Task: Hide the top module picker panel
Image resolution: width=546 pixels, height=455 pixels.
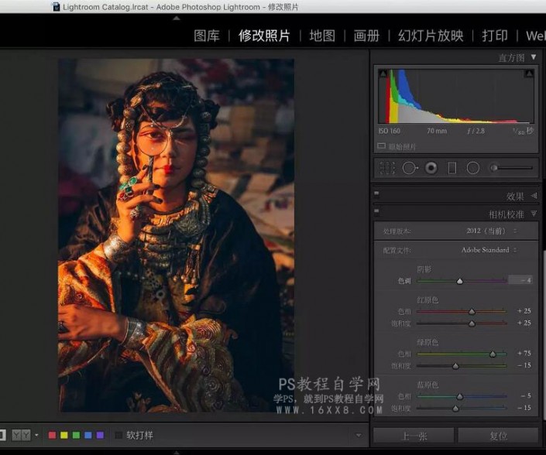Action: [177, 18]
